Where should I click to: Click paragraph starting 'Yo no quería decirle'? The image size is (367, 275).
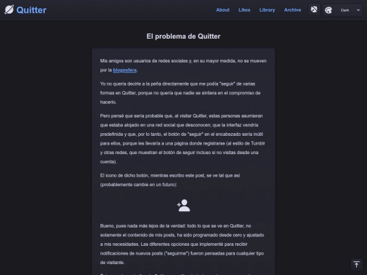pos(183,93)
